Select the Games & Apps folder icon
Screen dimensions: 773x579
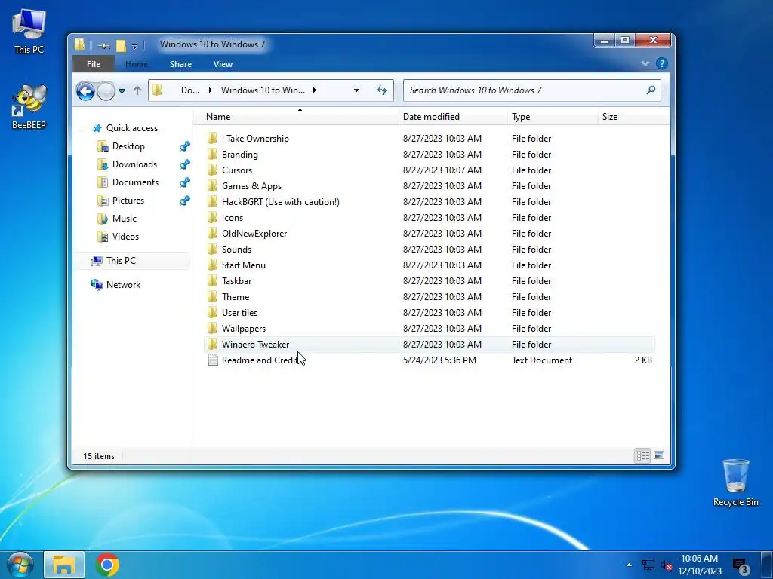coord(212,185)
